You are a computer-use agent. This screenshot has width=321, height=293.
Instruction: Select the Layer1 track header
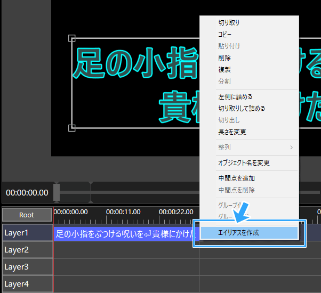[27, 233]
